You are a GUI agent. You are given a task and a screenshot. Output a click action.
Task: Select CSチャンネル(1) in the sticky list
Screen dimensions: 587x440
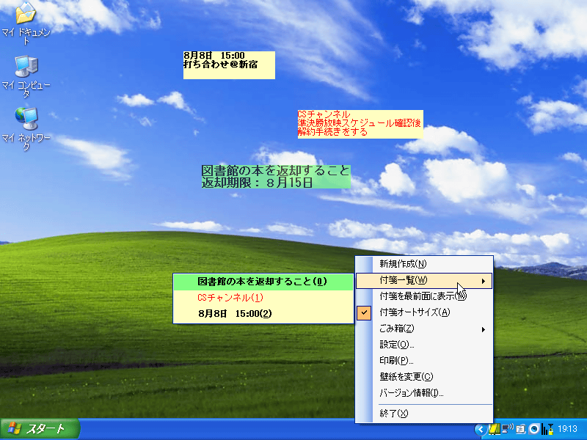click(263, 298)
